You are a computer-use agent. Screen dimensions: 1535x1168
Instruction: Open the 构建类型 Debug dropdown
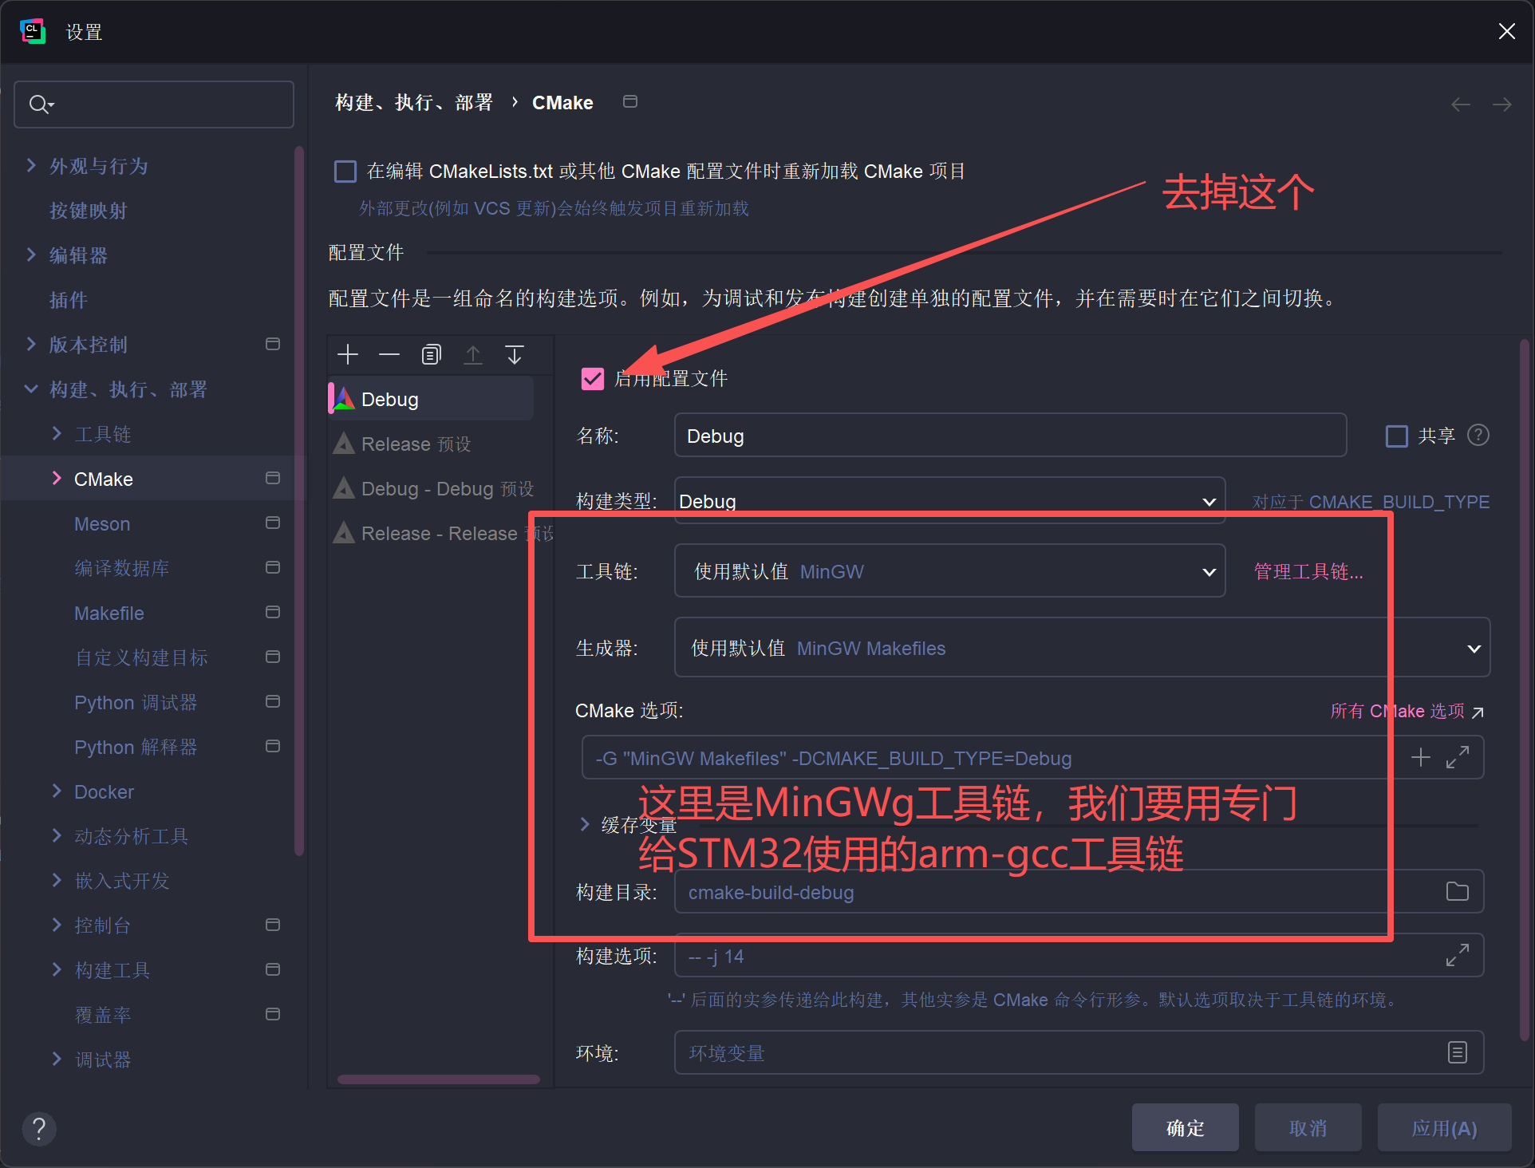(x=949, y=501)
